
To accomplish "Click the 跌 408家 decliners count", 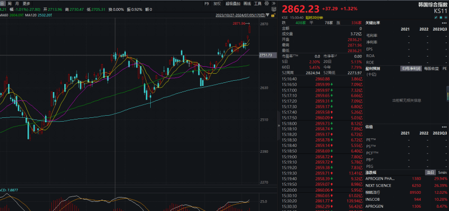I will (300, 23).
